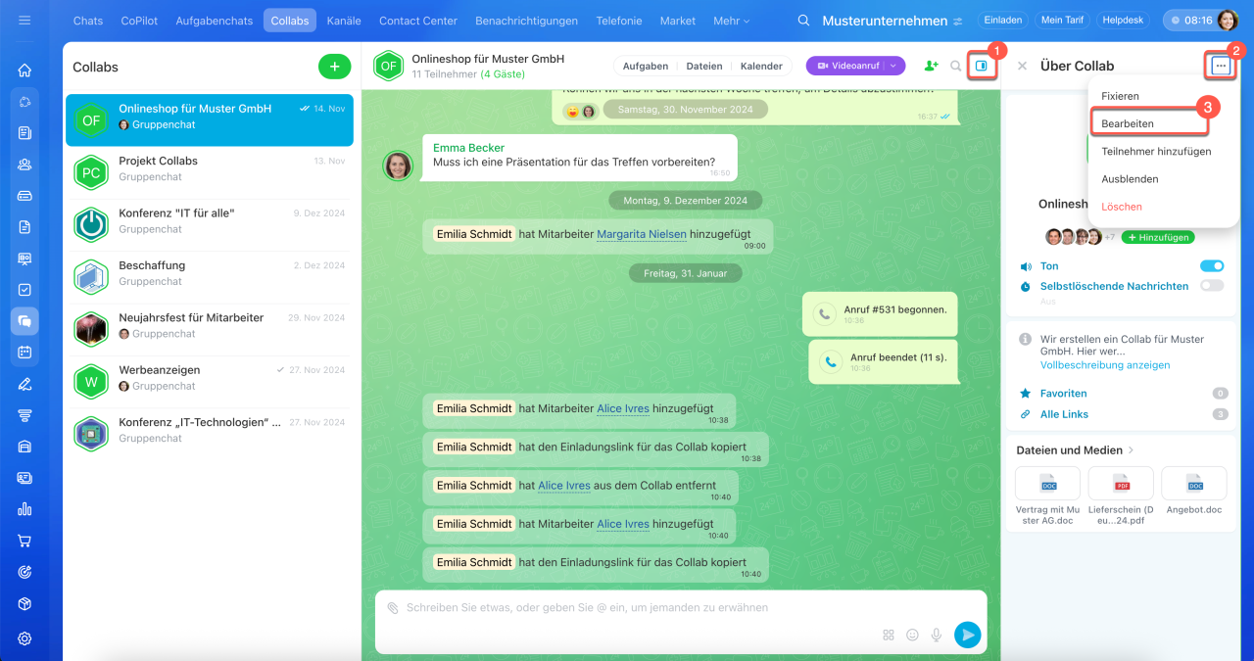Switch to the Chats tab
This screenshot has width=1254, height=661.
[88, 21]
